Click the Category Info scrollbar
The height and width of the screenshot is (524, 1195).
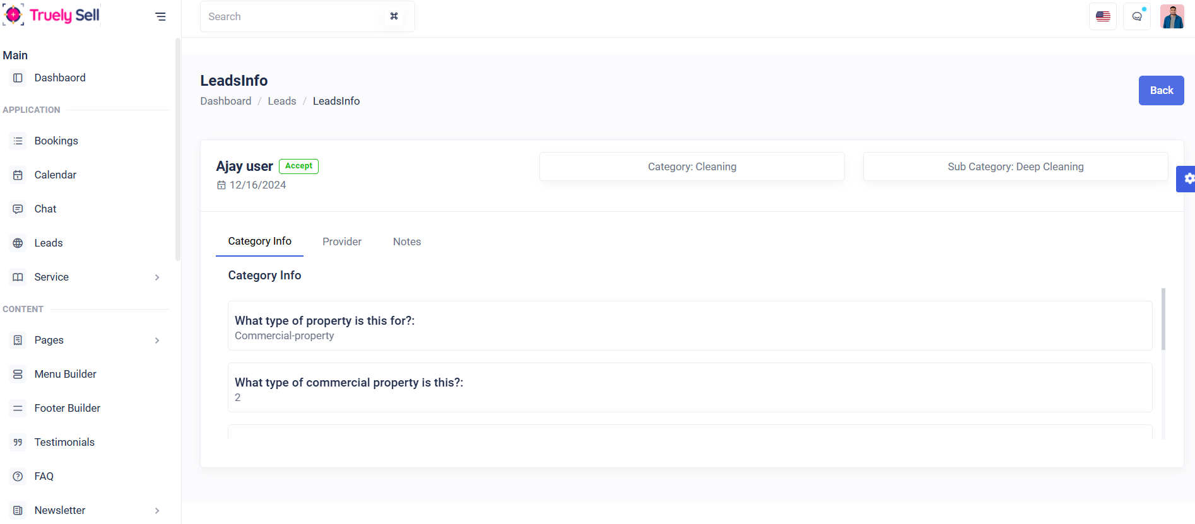tap(1163, 319)
